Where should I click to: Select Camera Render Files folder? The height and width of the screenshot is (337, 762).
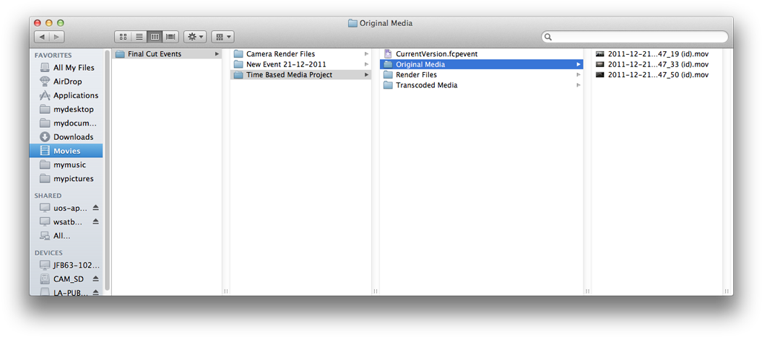pyautogui.click(x=300, y=54)
